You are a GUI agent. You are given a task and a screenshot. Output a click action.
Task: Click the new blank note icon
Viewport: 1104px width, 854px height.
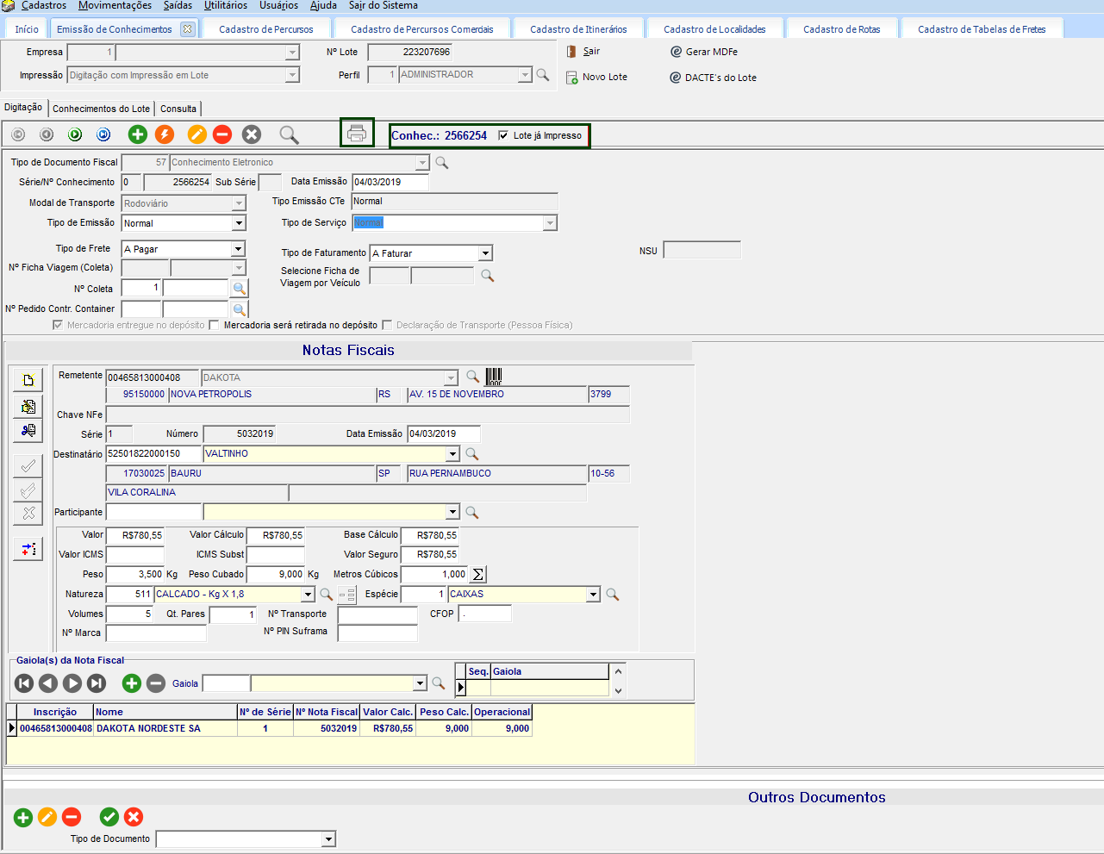click(28, 380)
